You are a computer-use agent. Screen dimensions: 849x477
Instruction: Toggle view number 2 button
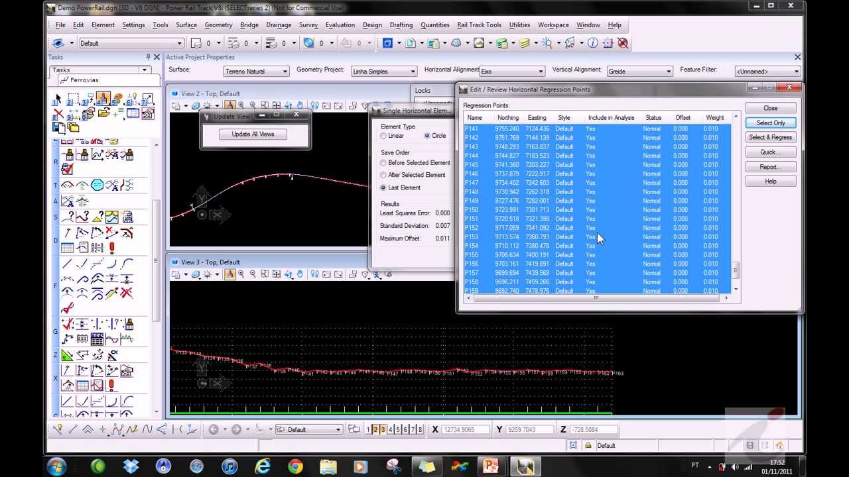tap(375, 429)
